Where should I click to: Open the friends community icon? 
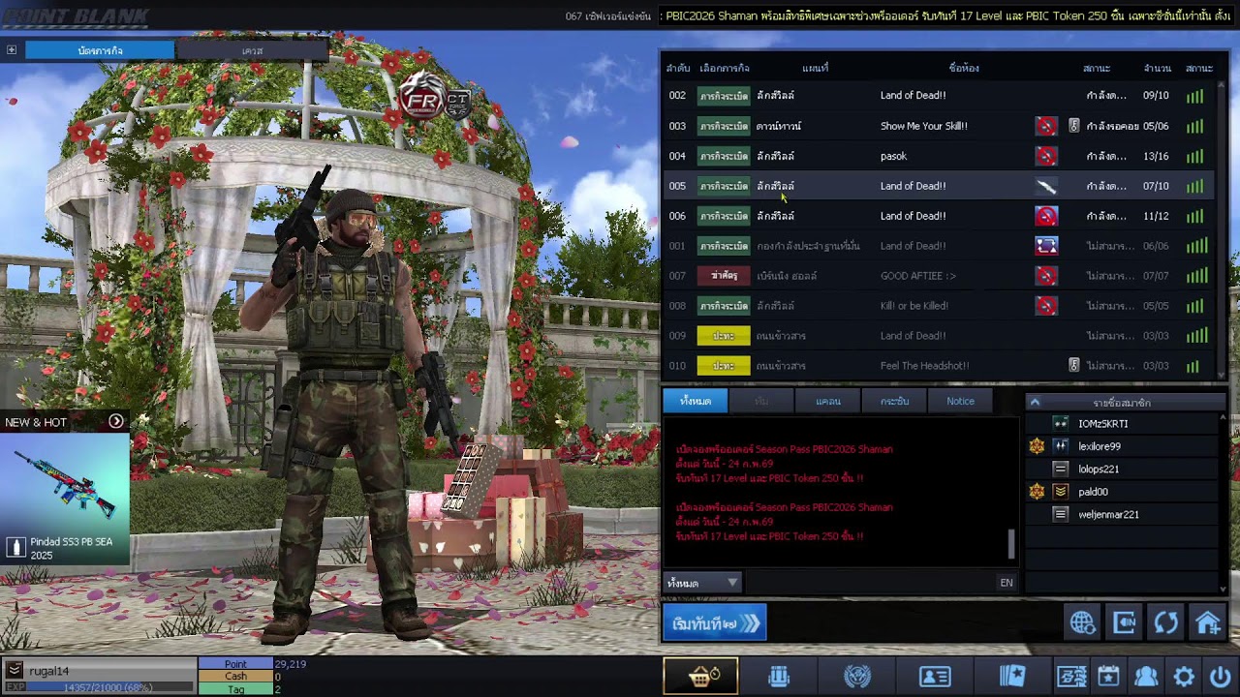pyautogui.click(x=1146, y=677)
